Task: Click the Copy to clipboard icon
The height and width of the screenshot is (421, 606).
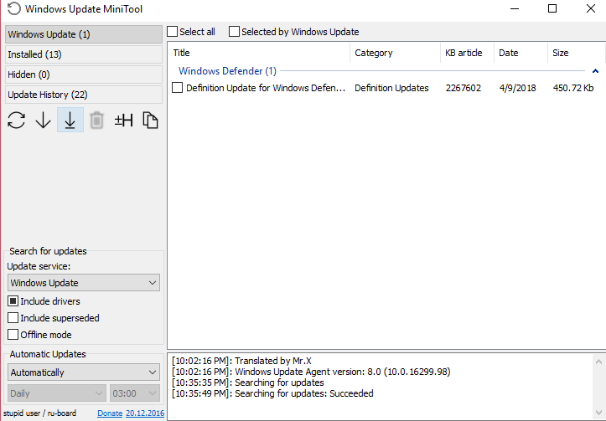Action: click(151, 121)
